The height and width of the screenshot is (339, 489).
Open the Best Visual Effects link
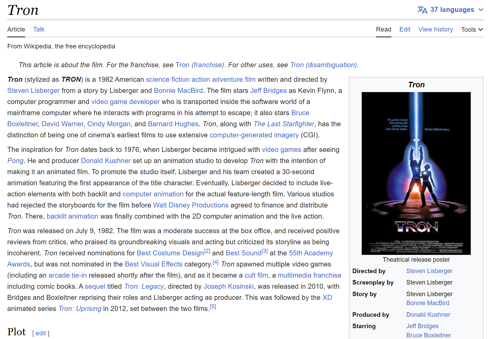point(153,264)
